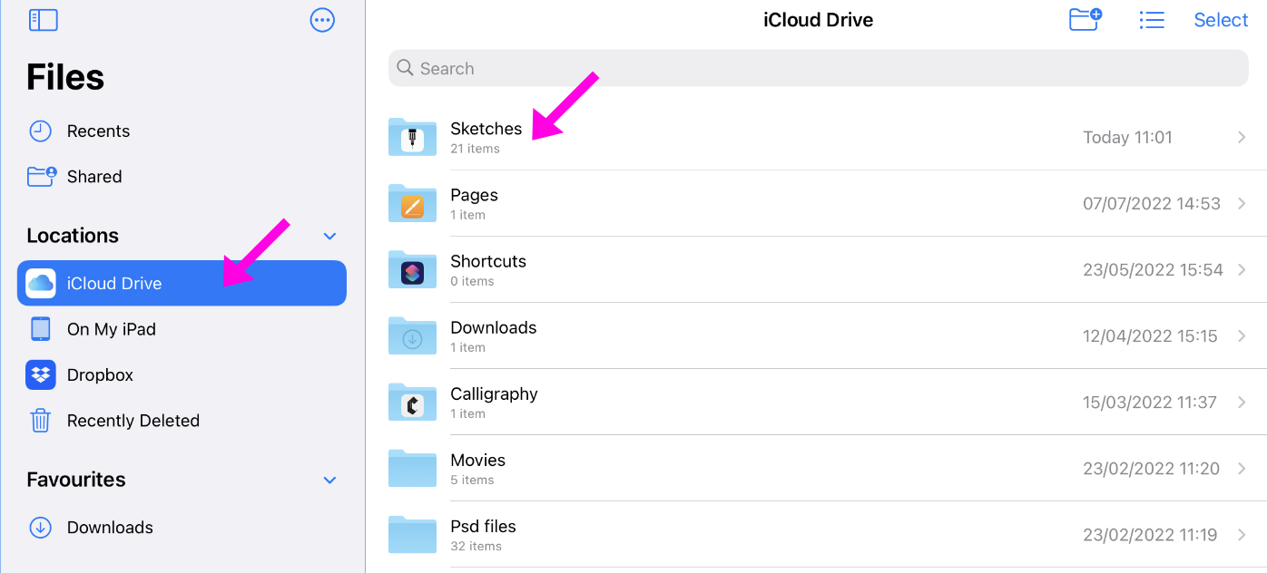Click the date 15/03/2022 11:37
Image resolution: width=1267 pixels, height=573 pixels.
pos(1150,403)
